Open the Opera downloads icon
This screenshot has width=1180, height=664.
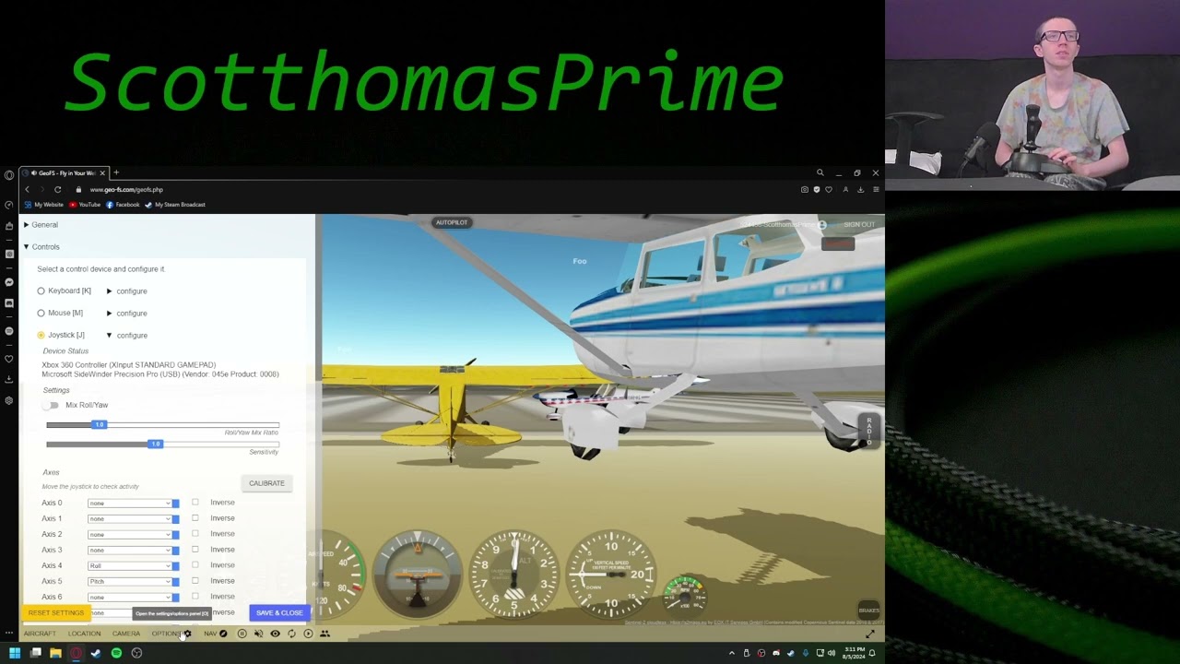tap(860, 189)
